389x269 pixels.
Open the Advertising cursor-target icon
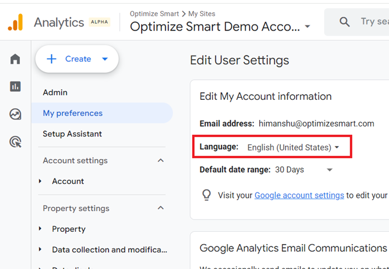click(16, 142)
